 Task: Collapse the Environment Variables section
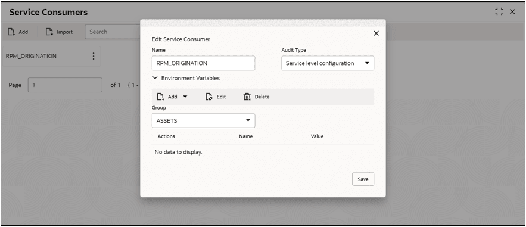[x=155, y=78]
